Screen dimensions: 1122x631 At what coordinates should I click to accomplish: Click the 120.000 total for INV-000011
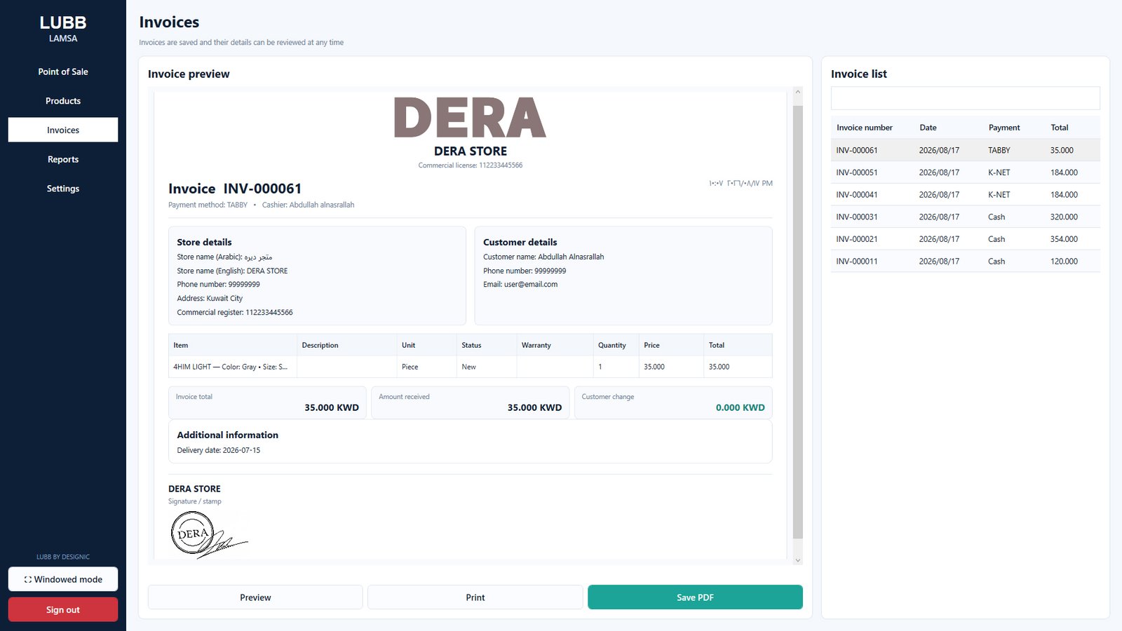tap(1064, 262)
